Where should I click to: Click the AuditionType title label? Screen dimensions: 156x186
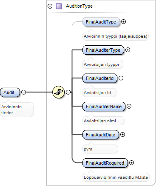pos(79,6)
